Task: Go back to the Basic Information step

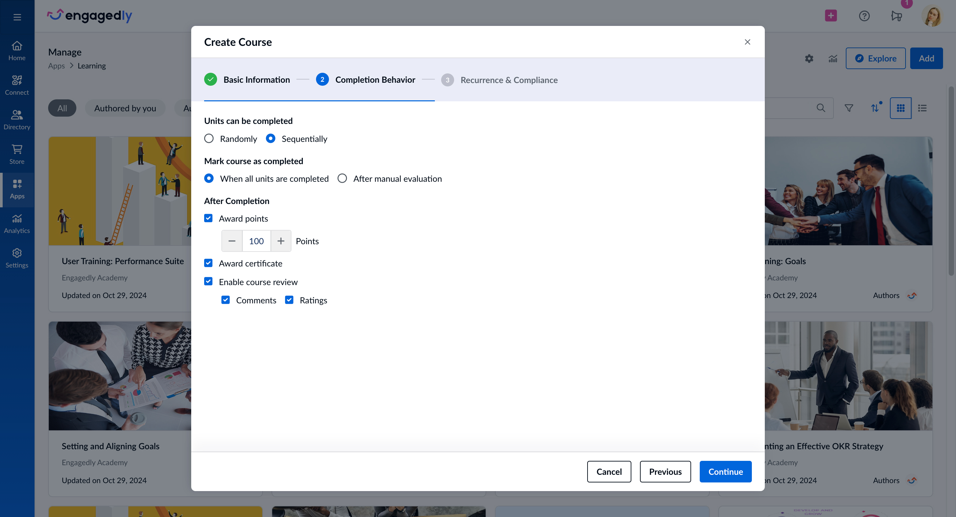Action: tap(257, 79)
